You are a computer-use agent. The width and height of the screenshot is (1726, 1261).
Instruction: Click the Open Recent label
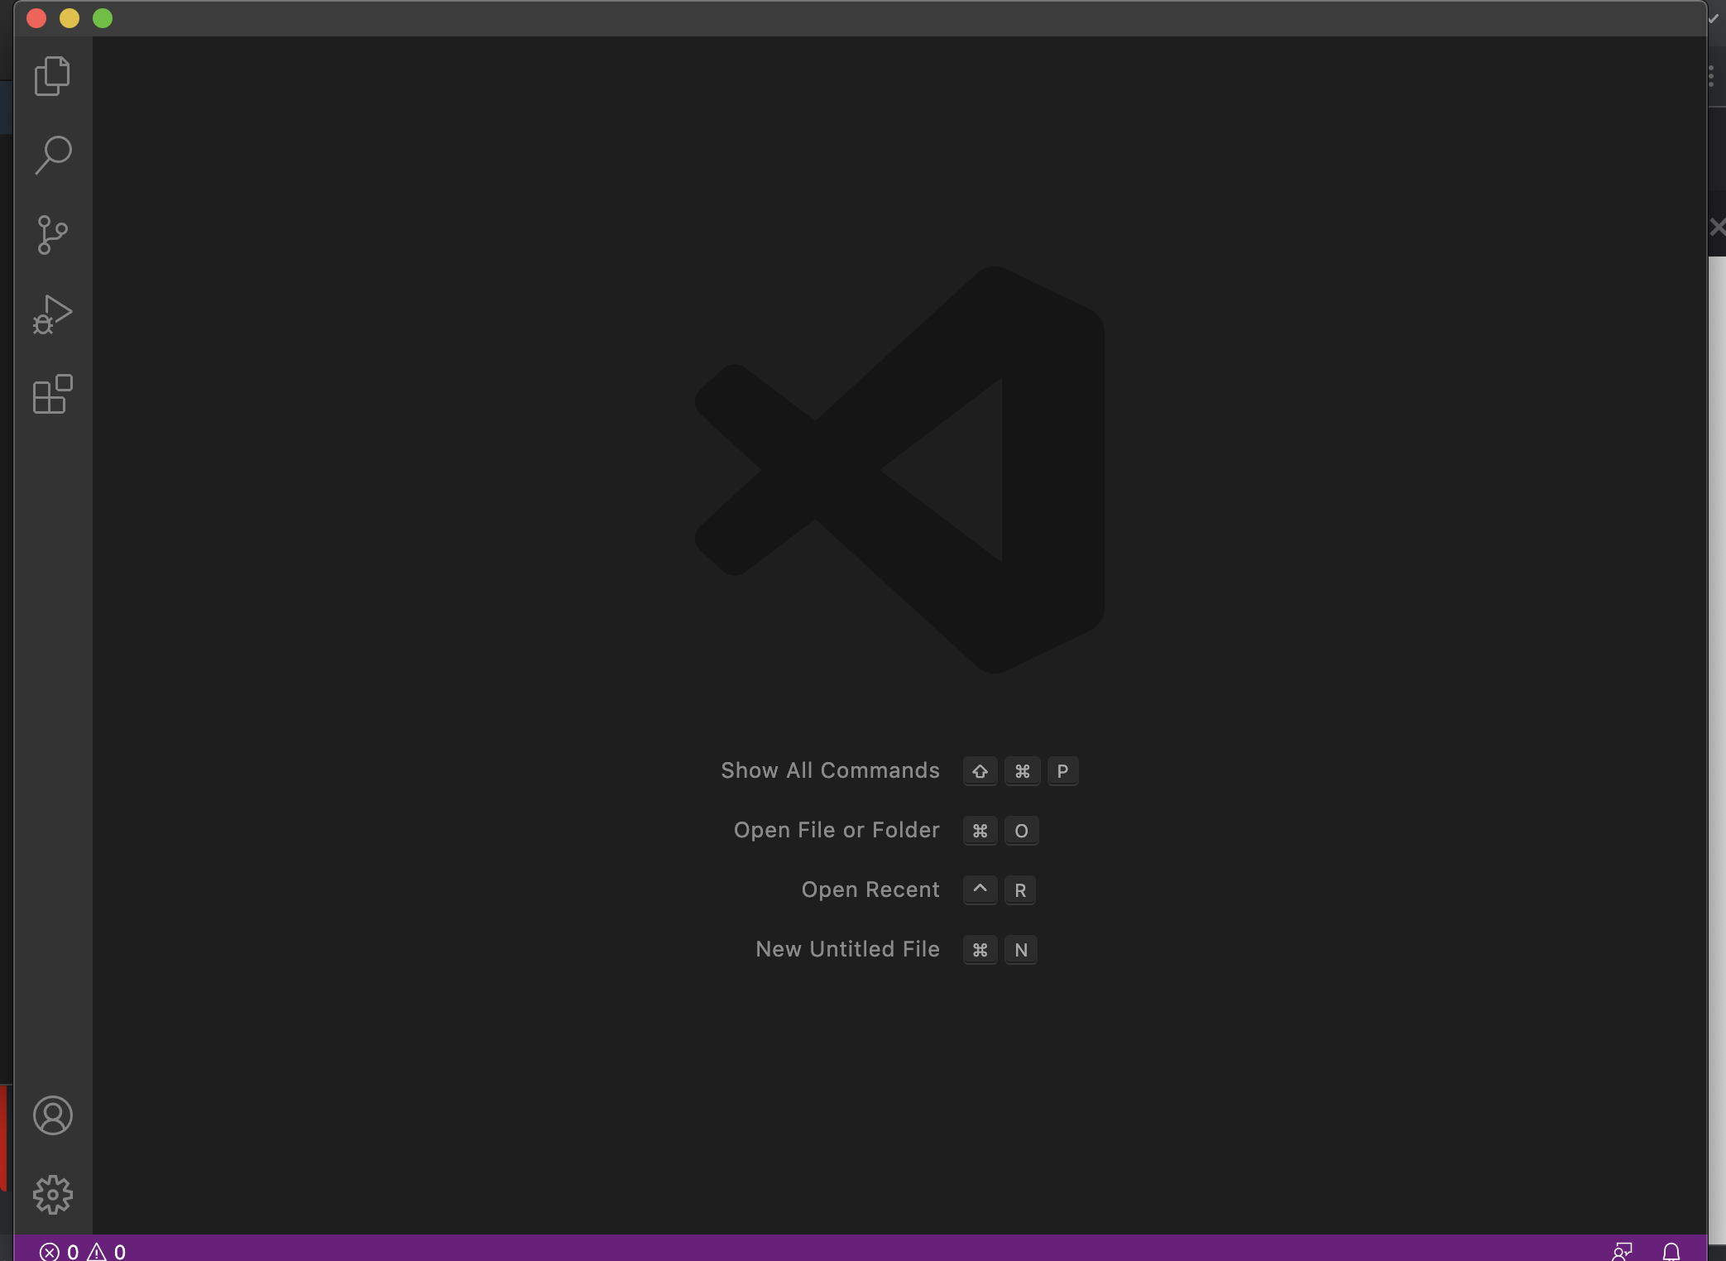(870, 889)
